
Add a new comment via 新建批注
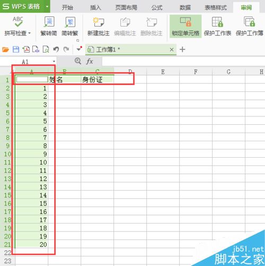(99, 27)
